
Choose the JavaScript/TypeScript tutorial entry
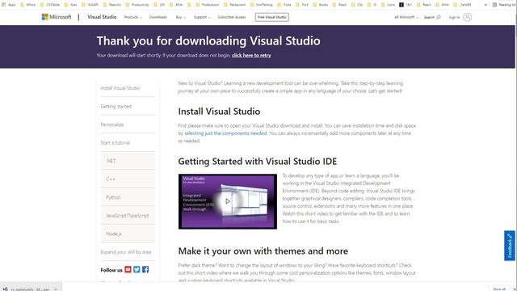click(x=128, y=216)
